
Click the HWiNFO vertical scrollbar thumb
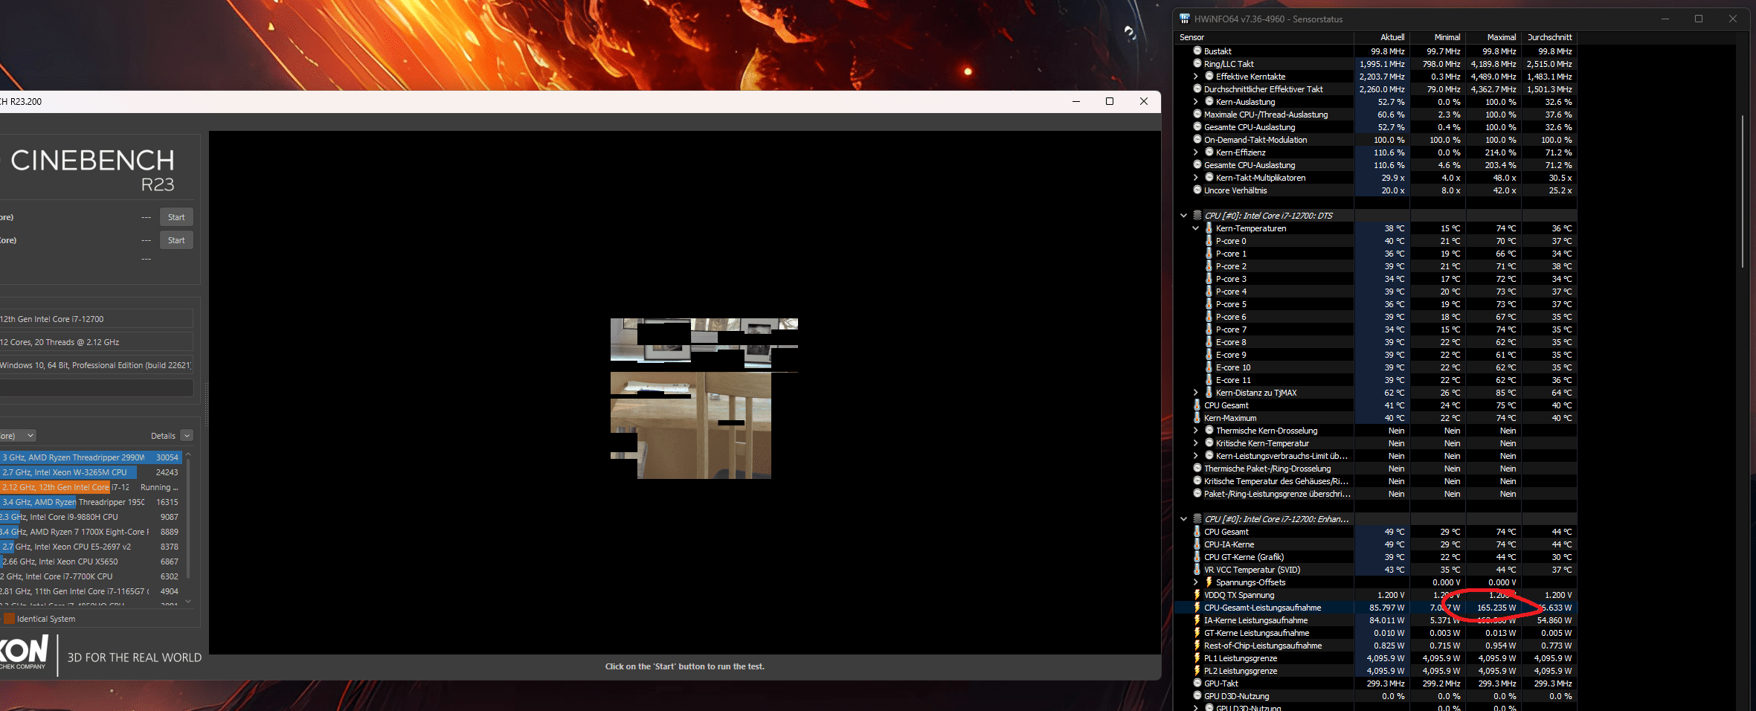(x=1742, y=191)
